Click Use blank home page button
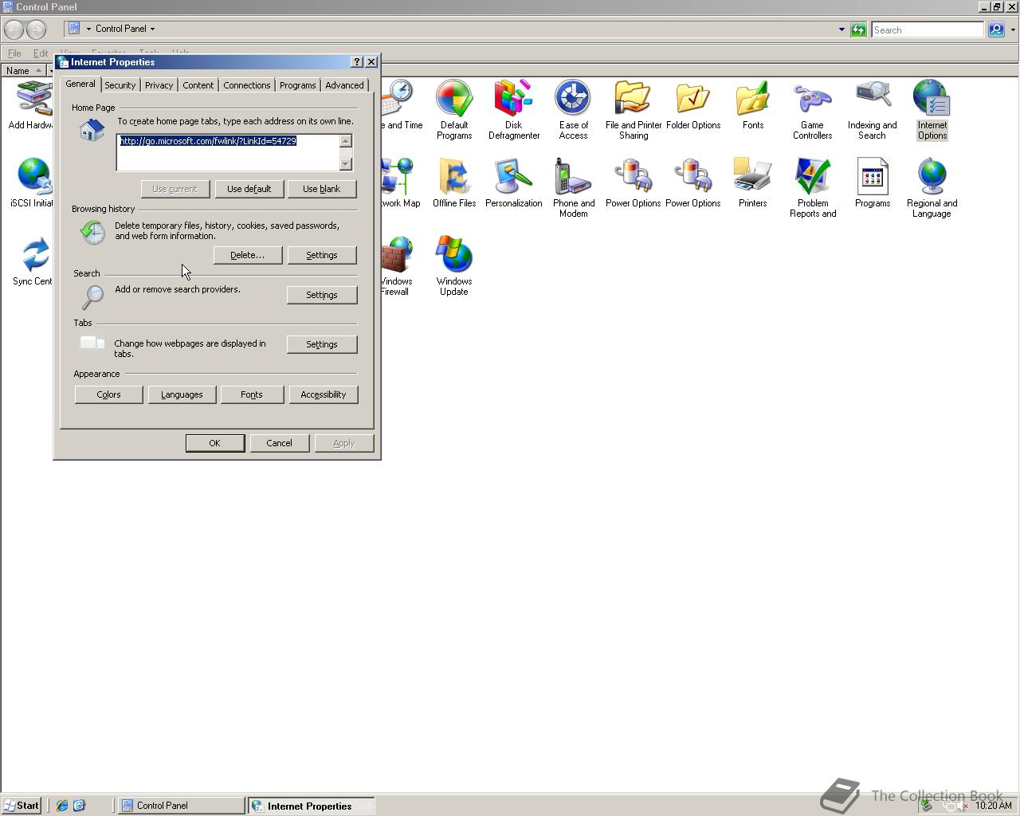 [321, 189]
